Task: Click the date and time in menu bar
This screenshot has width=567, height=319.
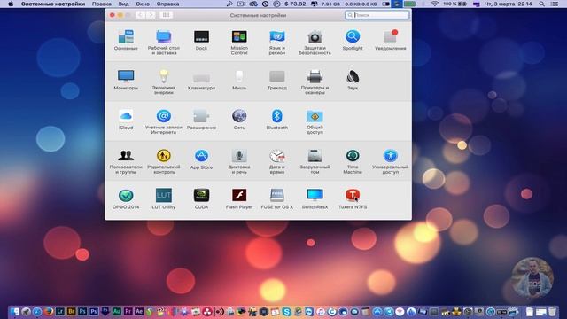Action: [508, 4]
